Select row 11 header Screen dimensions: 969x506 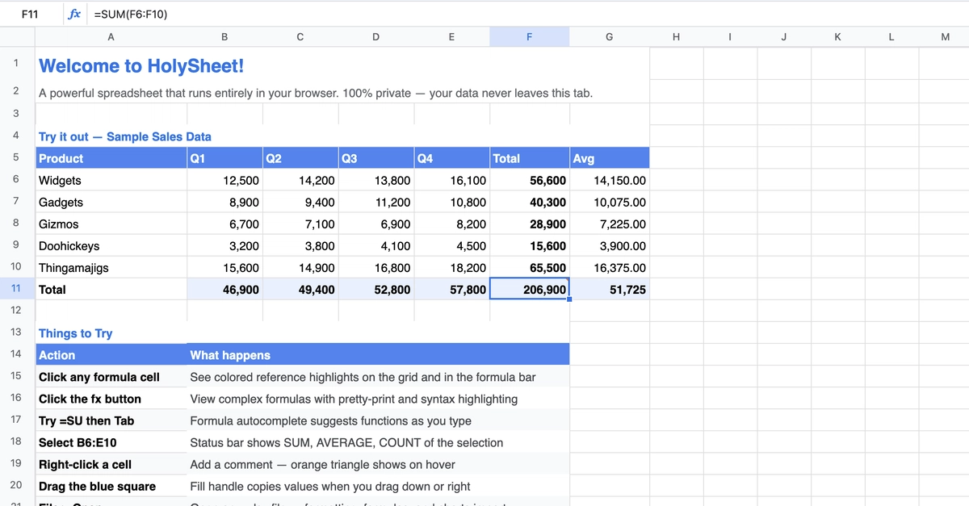(x=16, y=288)
